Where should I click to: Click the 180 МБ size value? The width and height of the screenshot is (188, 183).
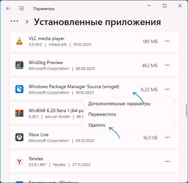click(150, 41)
